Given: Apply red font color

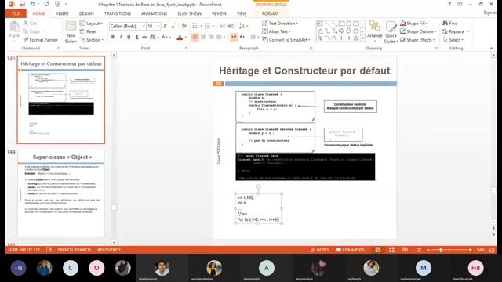Looking at the screenshot, I should pyautogui.click(x=180, y=38).
